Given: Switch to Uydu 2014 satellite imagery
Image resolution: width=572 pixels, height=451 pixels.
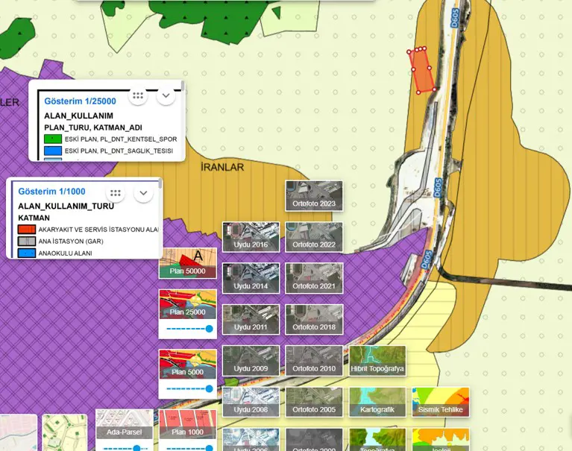Looking at the screenshot, I should [x=251, y=278].
